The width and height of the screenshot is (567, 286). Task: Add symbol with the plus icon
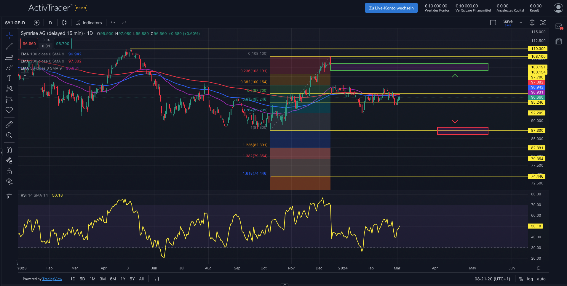(36, 23)
